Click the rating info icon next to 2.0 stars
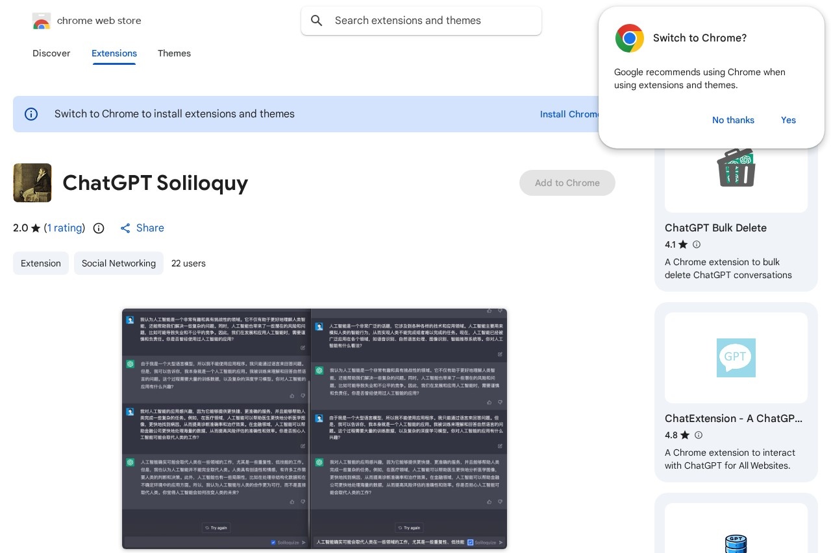 pos(99,228)
